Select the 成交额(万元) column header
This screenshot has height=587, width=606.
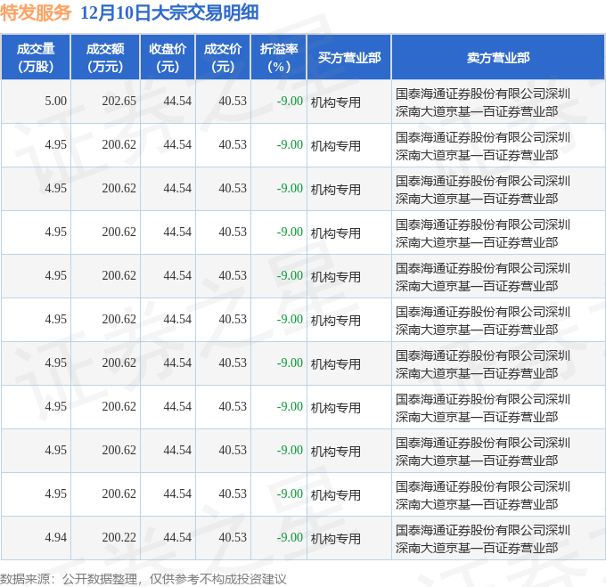pyautogui.click(x=105, y=58)
